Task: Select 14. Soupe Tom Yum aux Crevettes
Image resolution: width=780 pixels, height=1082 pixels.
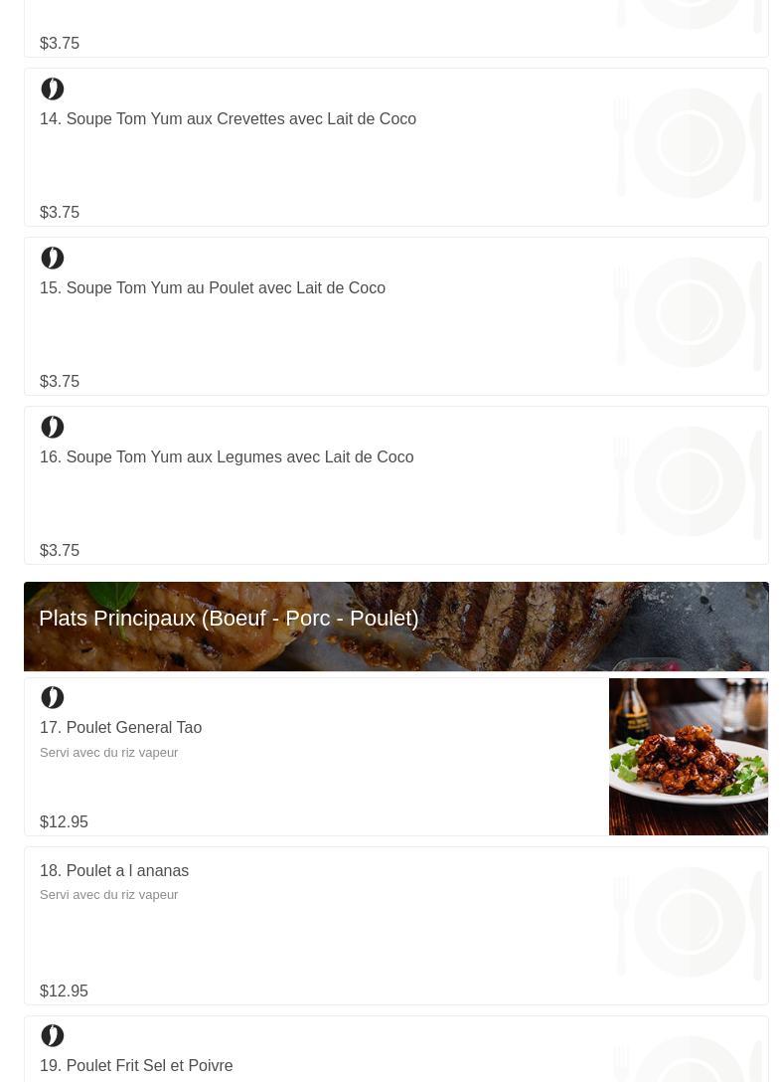Action: (x=228, y=119)
